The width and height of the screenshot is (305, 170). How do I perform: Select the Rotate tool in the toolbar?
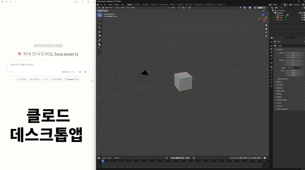pos(99,27)
